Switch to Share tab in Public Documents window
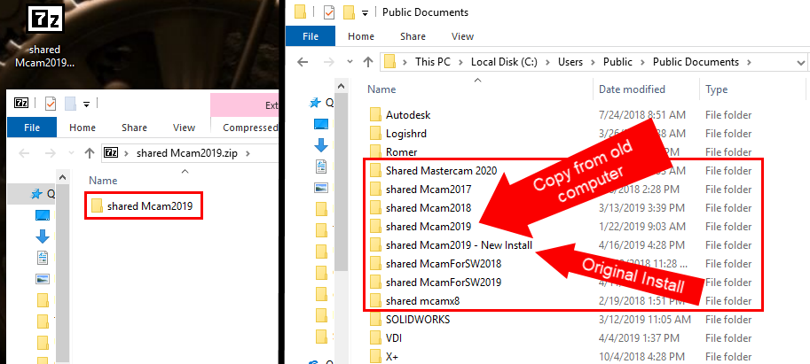The image size is (810, 364). click(x=413, y=36)
